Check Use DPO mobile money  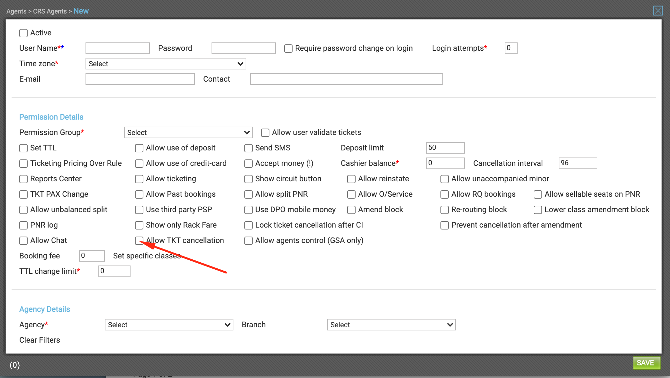pos(249,210)
